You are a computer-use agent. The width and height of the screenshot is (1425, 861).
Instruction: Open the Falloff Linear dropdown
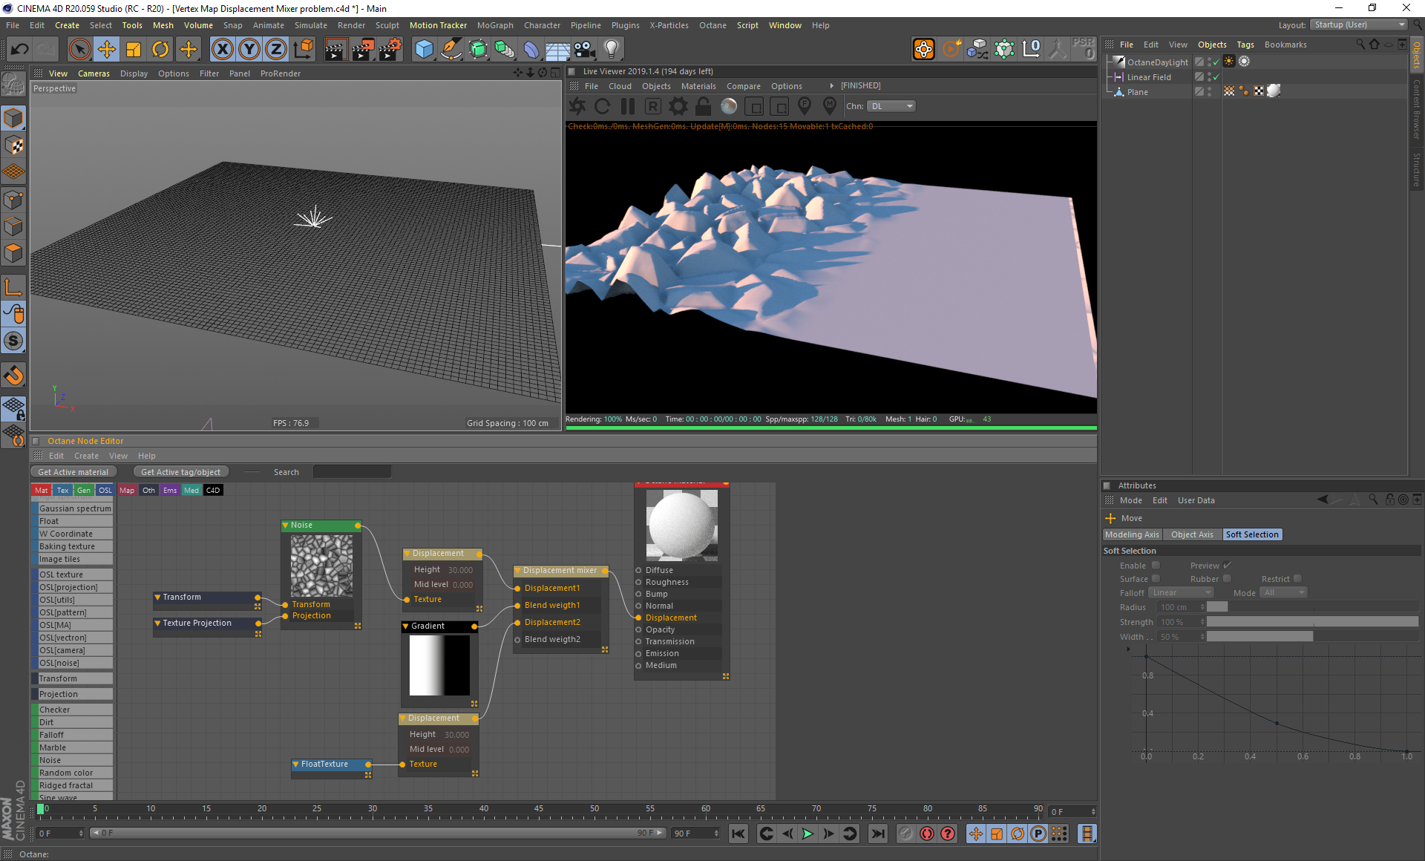[x=1181, y=593]
